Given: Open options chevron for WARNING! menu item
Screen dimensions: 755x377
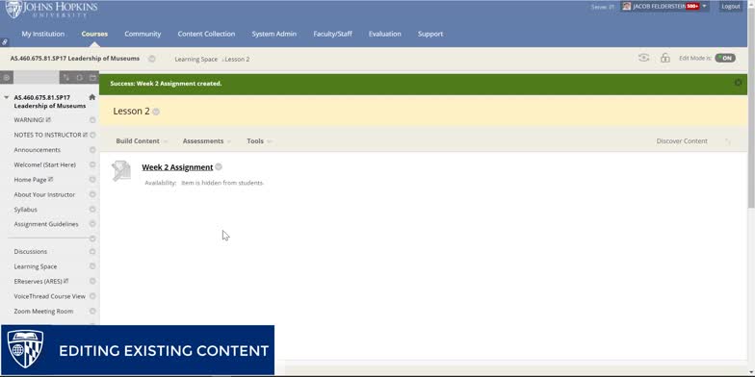Looking at the screenshot, I should click(92, 119).
